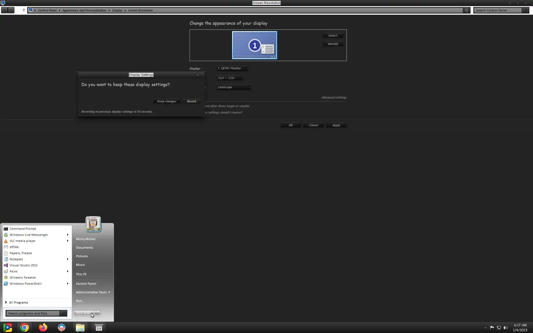Viewport: 533px width, 333px height.
Task: Open the Landscape orientation dropdown
Action: pos(234,87)
